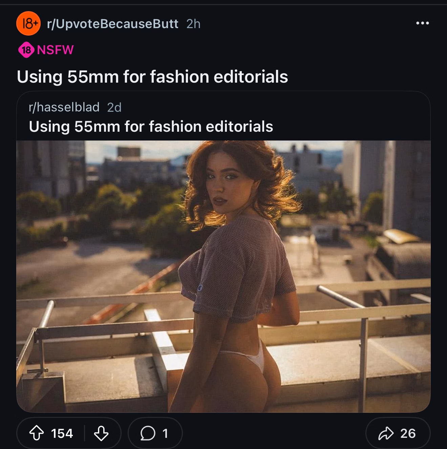Open the r/UpvoteBecauseButt subreddit link
Image resolution: width=447 pixels, height=449 pixels.
point(113,24)
